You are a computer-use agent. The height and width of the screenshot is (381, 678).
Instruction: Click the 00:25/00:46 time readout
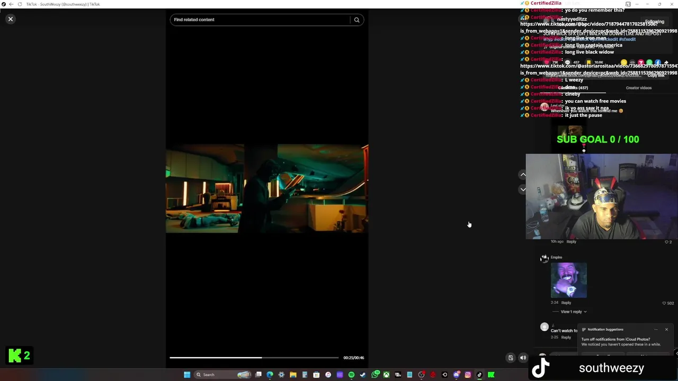[353, 358]
